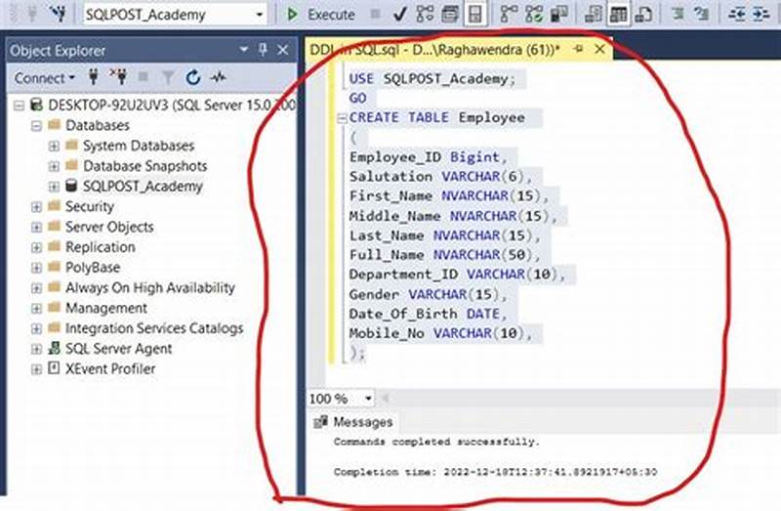The width and height of the screenshot is (781, 511).
Task: Toggle auto-hide pin on Object Explorer
Action: click(x=263, y=50)
